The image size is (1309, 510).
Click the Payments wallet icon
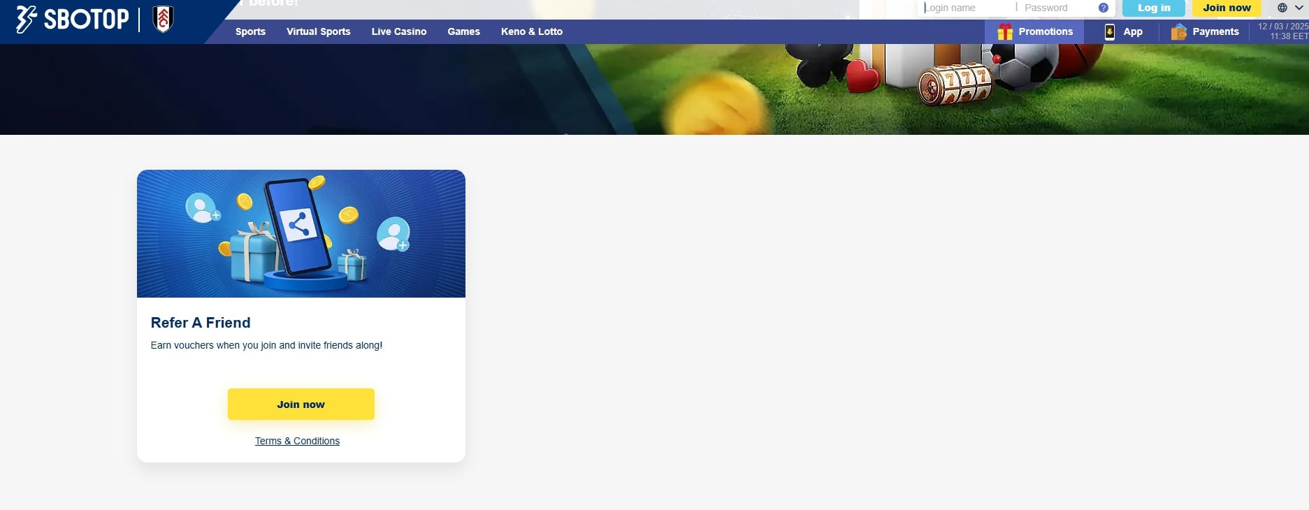point(1179,31)
